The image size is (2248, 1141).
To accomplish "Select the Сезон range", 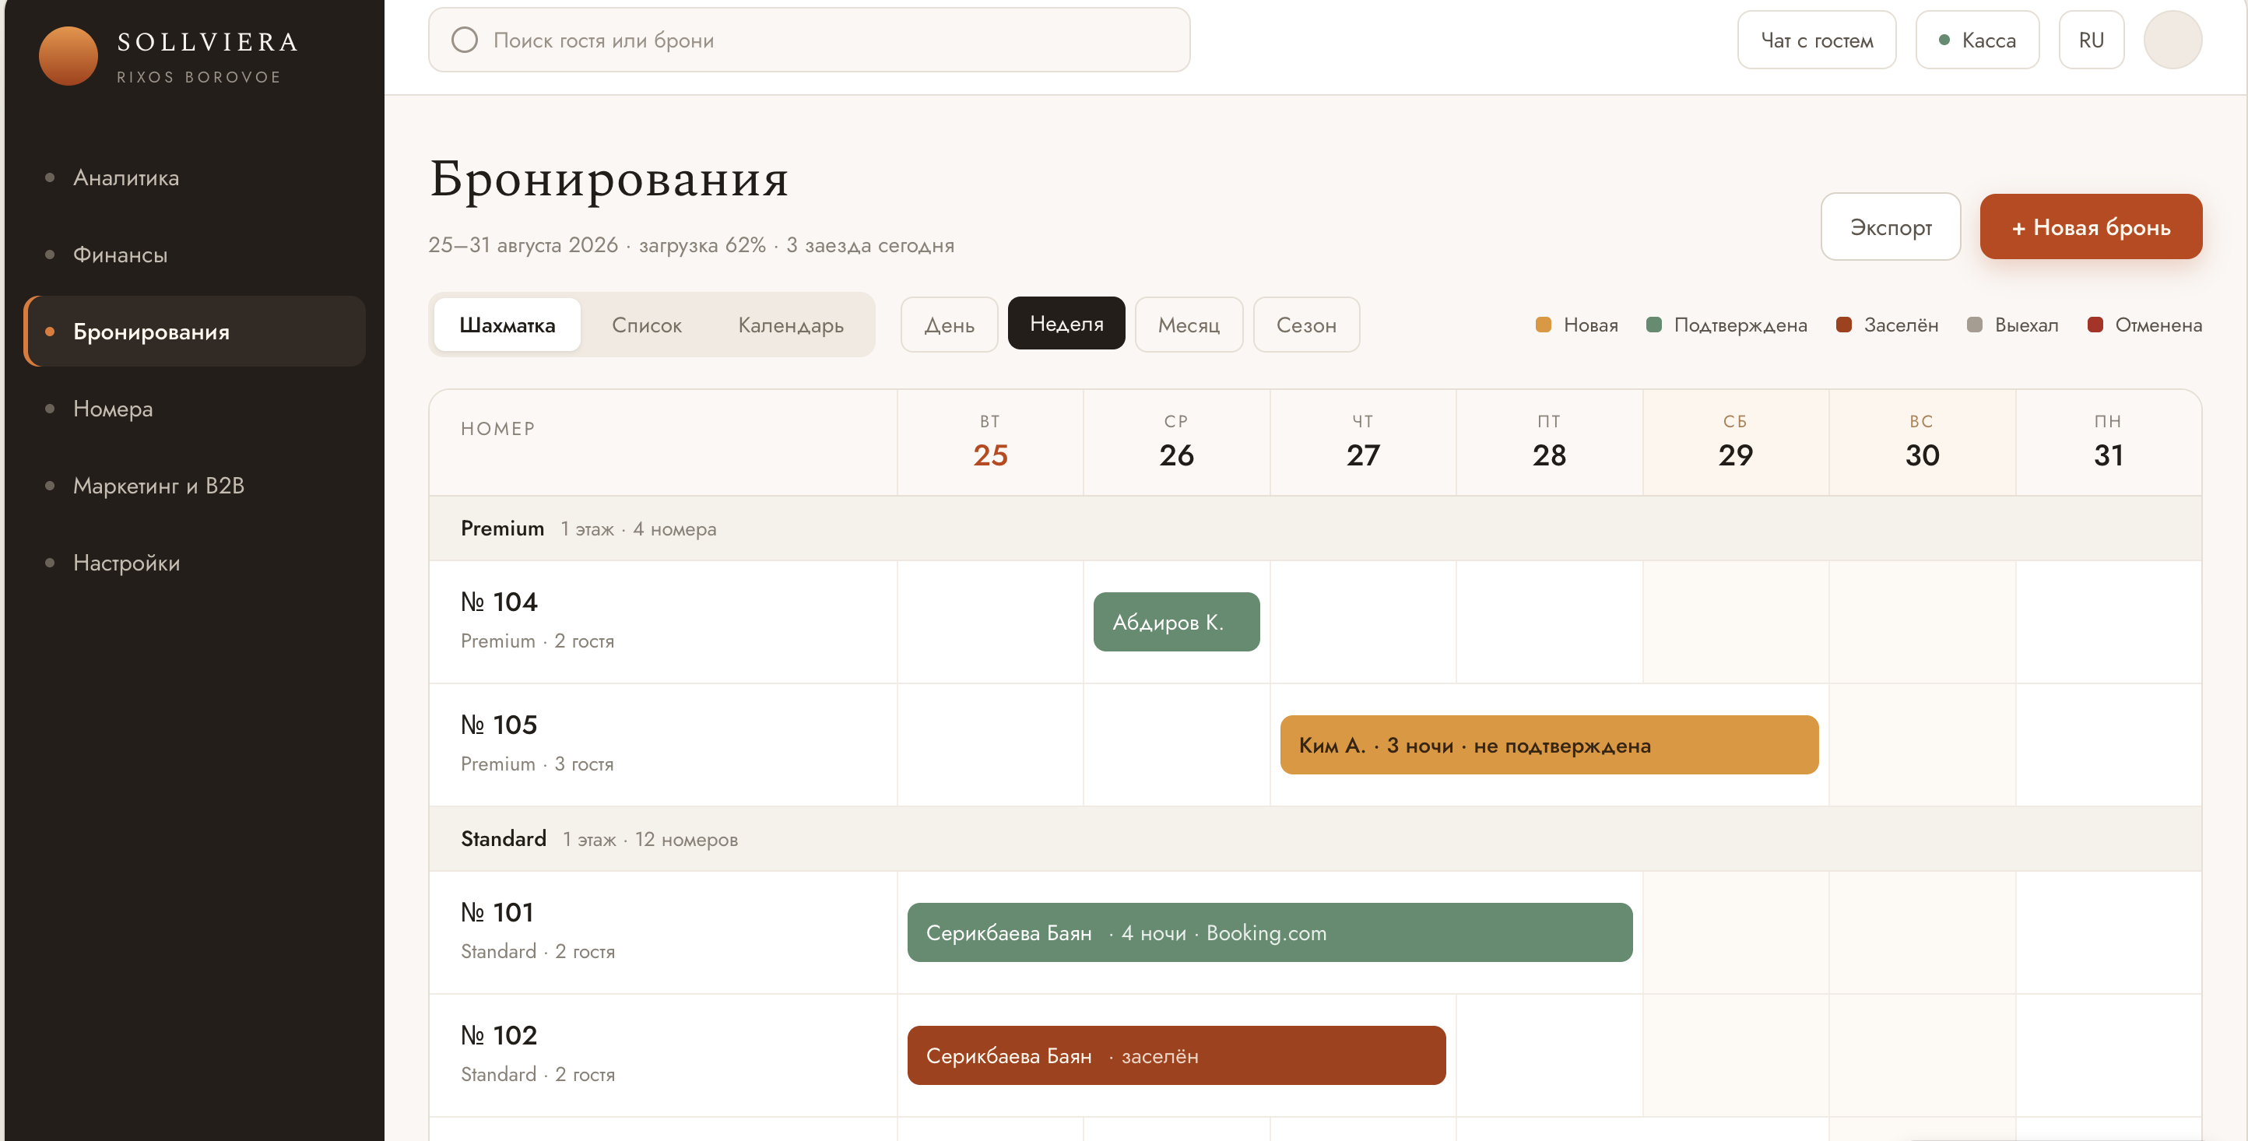I will click(1305, 325).
